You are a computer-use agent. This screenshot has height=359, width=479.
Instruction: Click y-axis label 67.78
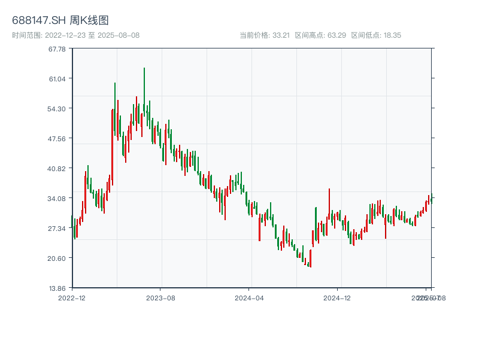click(x=57, y=49)
